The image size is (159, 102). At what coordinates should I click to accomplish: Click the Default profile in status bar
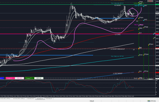tap(92, 101)
